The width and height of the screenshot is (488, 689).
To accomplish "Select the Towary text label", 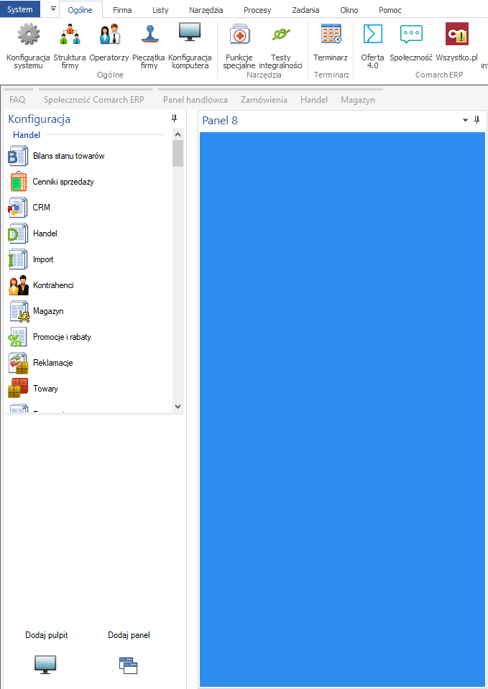I will (x=45, y=389).
